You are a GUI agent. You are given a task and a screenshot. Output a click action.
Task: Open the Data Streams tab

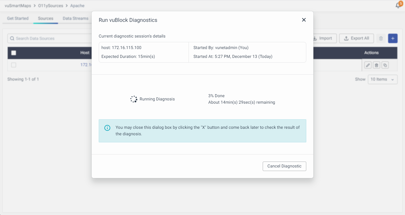pyautogui.click(x=75, y=18)
